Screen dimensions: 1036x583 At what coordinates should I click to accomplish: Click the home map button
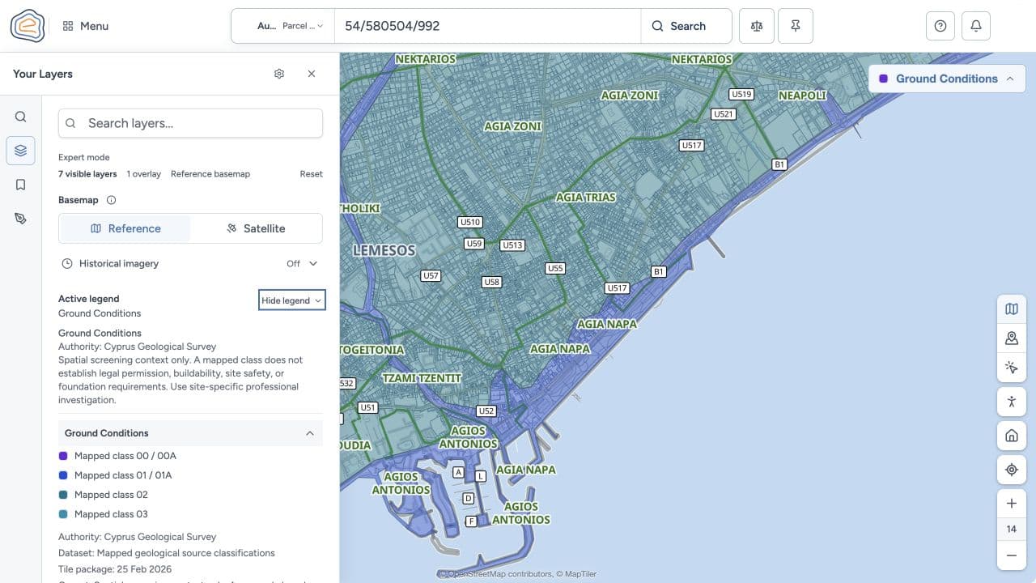[1012, 436]
